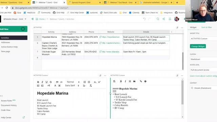Screen dimensions: 217x122
Task: Insert heading in the markdown editor
Action: click(x=130, y=81)
